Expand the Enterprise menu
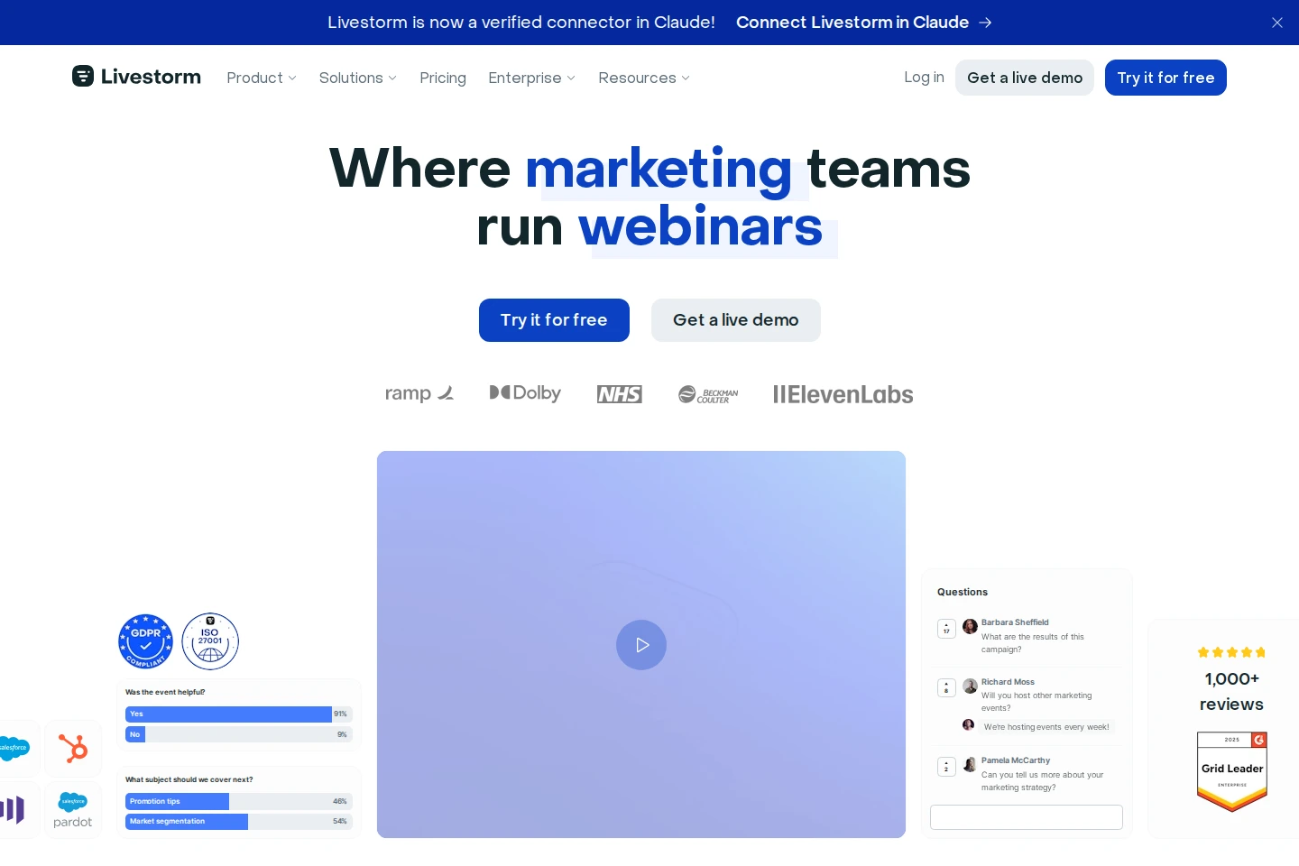 [532, 78]
